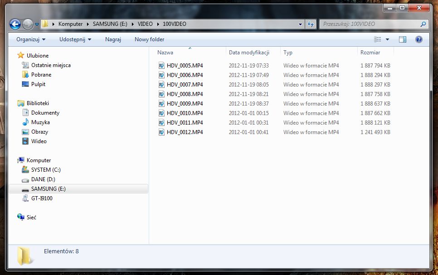Open Obrazy library icon
The image size is (438, 275).
click(x=25, y=132)
